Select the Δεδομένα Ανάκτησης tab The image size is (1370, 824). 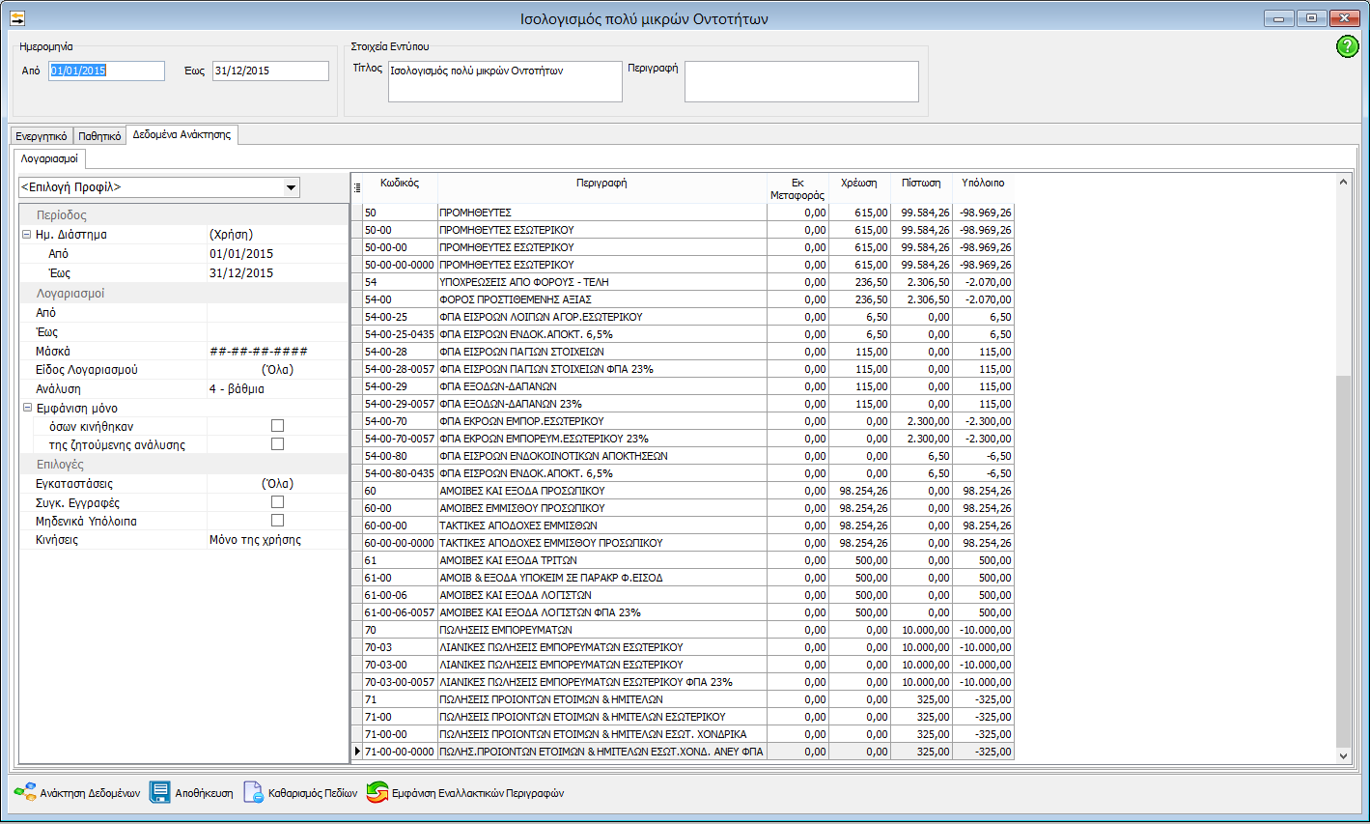[x=182, y=135]
